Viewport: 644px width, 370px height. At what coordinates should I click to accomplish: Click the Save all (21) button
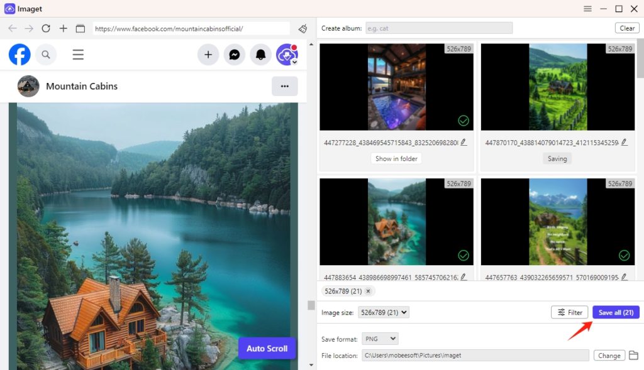(615, 312)
